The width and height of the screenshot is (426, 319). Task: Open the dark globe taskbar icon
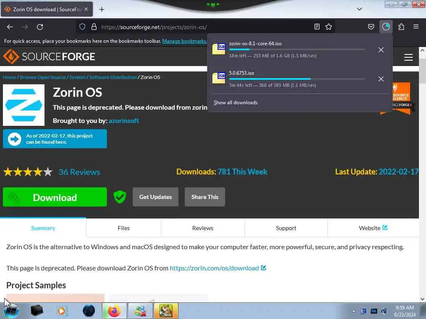point(89,311)
